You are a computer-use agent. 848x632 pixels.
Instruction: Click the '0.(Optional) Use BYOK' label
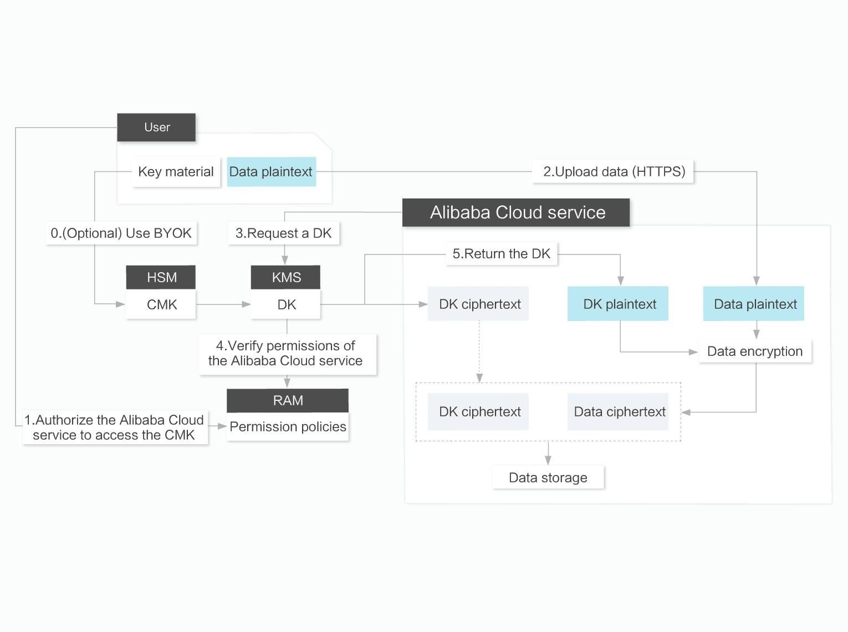tap(121, 233)
